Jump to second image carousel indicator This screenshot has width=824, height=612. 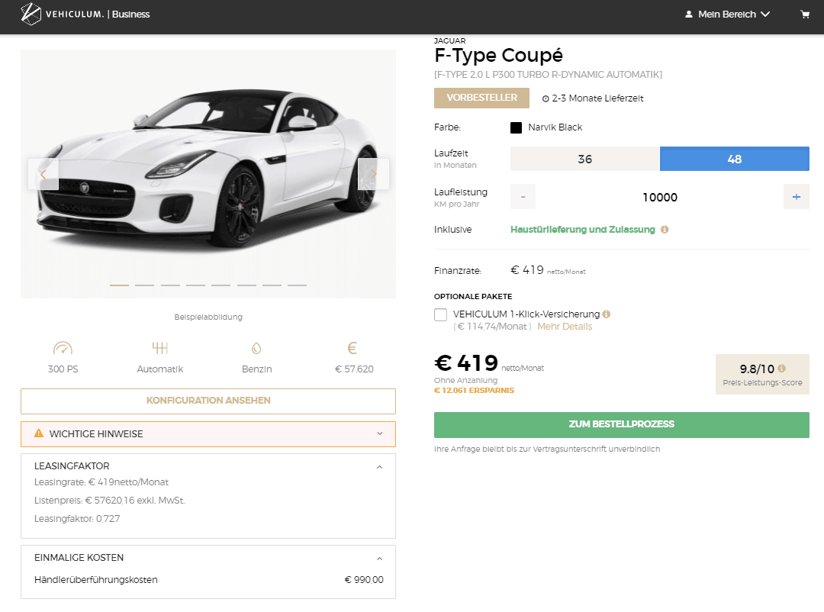[x=144, y=285]
